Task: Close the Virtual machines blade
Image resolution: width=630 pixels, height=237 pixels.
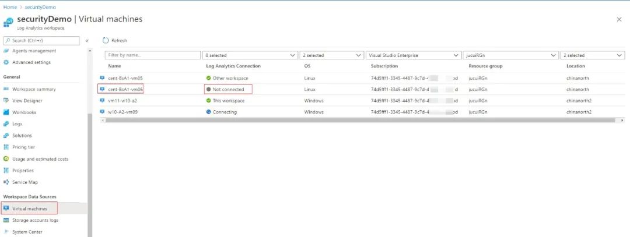Action: coord(619,19)
